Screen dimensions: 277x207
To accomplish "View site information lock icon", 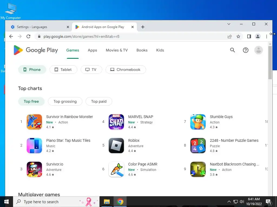I will (x=39, y=36).
